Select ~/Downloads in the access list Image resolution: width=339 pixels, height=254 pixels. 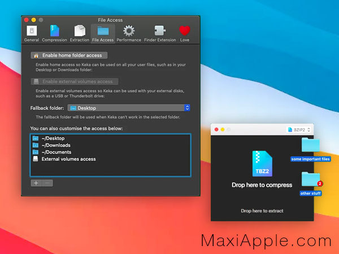click(110, 145)
